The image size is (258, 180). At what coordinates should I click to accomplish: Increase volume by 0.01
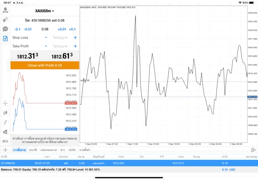pos(62,29)
